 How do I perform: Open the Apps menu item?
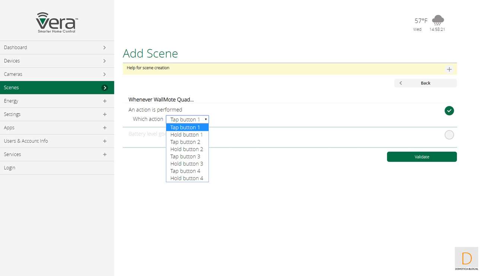pos(9,128)
